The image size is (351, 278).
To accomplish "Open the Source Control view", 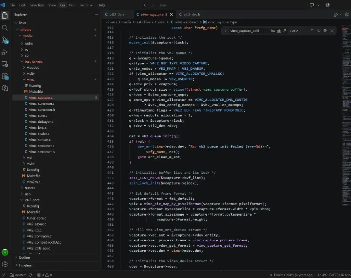I will pos(5,40).
